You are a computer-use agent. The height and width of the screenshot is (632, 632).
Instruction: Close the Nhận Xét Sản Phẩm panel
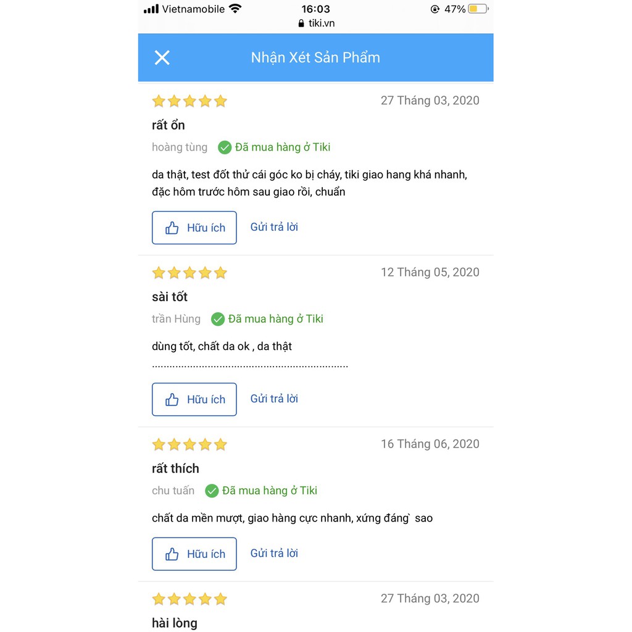(x=162, y=57)
